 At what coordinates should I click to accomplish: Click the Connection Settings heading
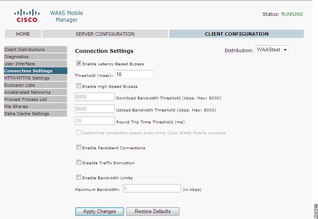click(104, 51)
